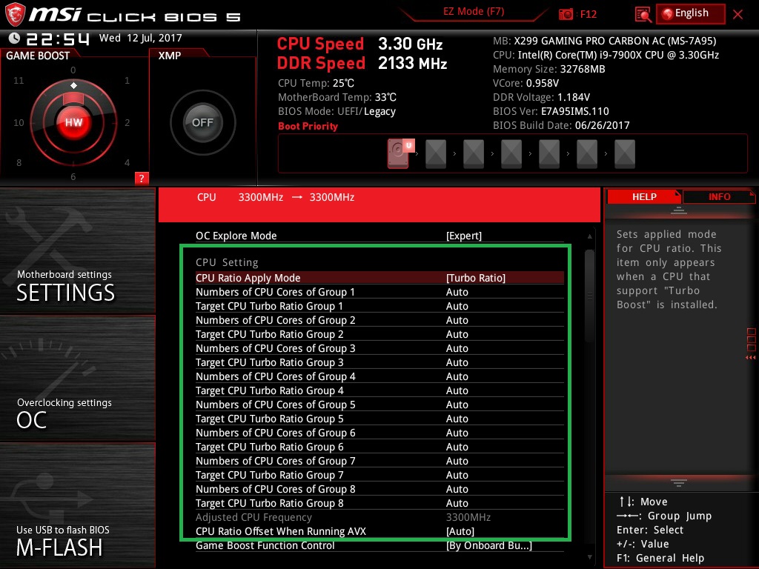Open the English language selector
The height and width of the screenshot is (569, 759).
(x=691, y=13)
